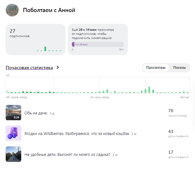Expand hourly statistics via the chevron arrow
This screenshot has height=173, width=195.
(x=58, y=67)
